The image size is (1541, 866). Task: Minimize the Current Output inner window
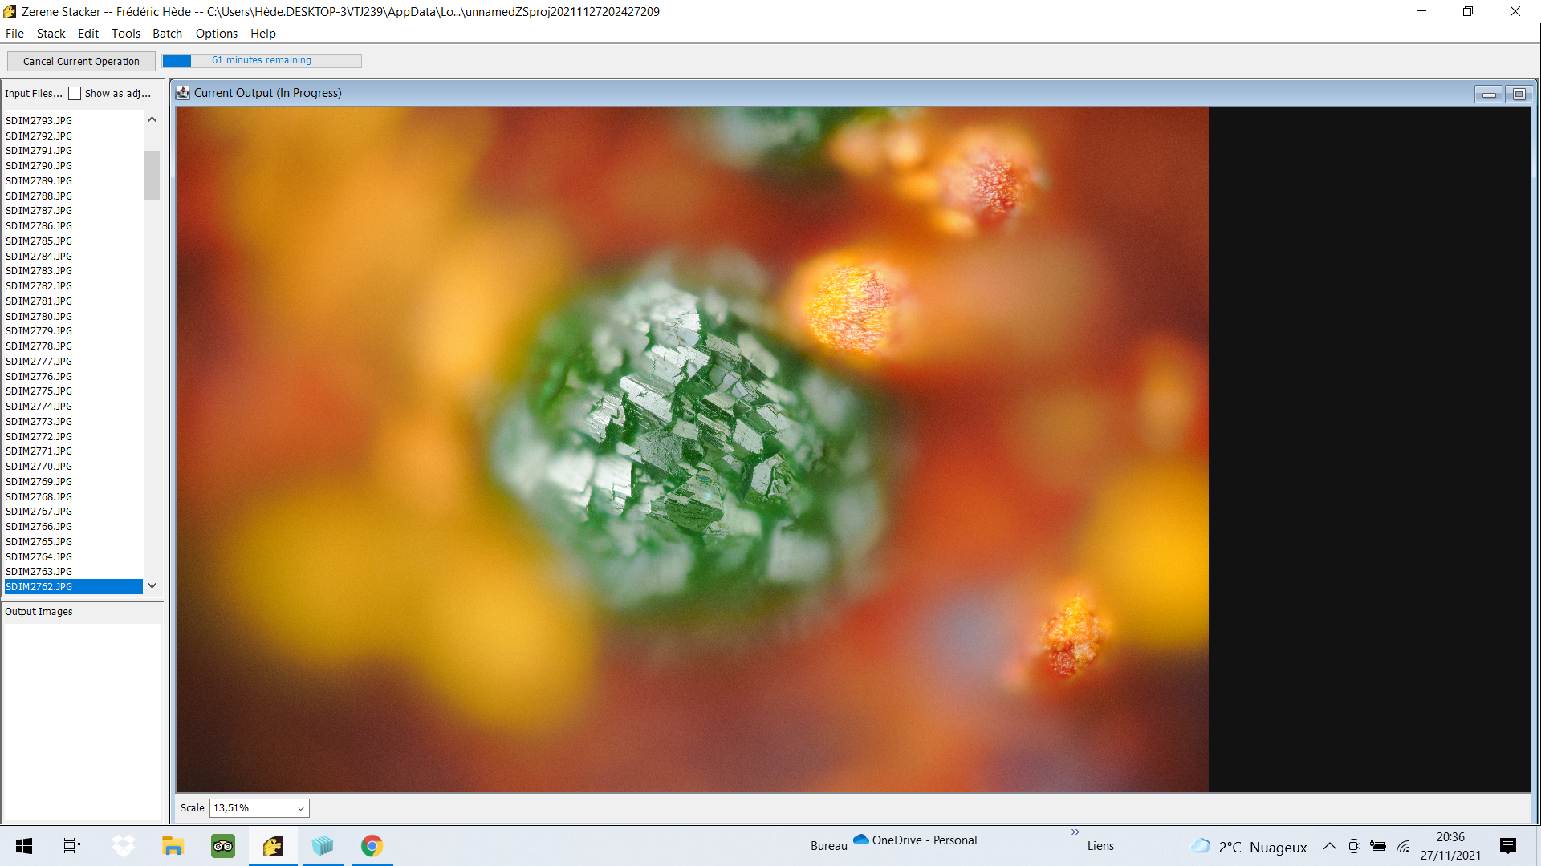(1489, 94)
